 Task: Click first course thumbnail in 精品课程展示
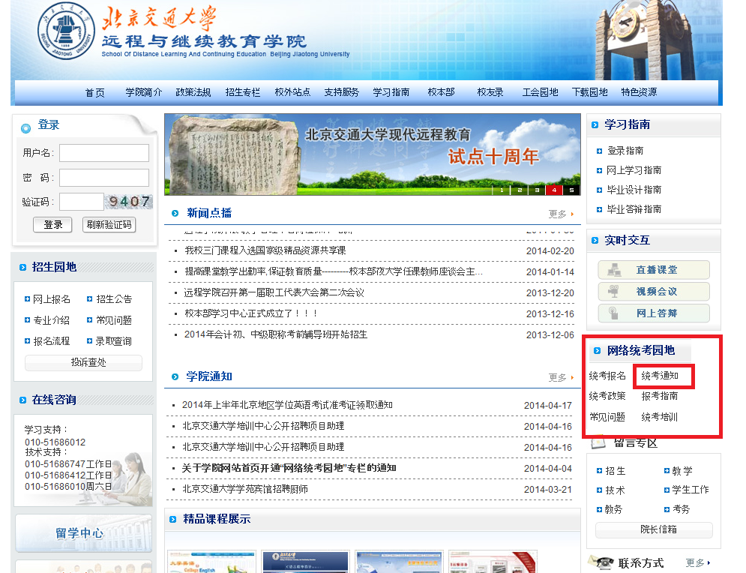pyautogui.click(x=208, y=562)
